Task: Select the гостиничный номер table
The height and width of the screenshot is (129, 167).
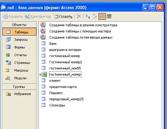Action: pyautogui.click(x=65, y=56)
